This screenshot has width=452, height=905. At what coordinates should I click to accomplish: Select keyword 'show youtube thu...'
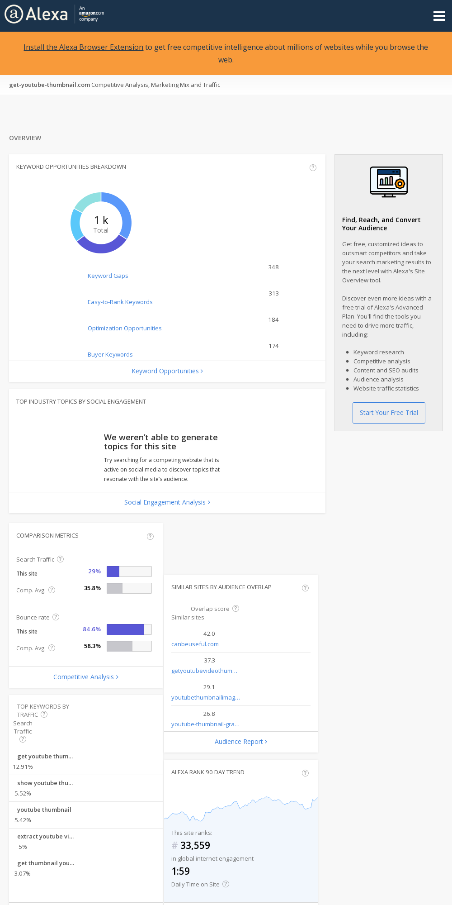45,783
